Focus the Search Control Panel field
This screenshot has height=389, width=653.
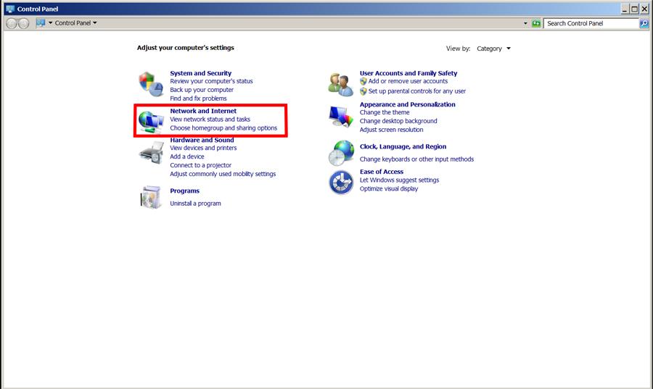591,24
